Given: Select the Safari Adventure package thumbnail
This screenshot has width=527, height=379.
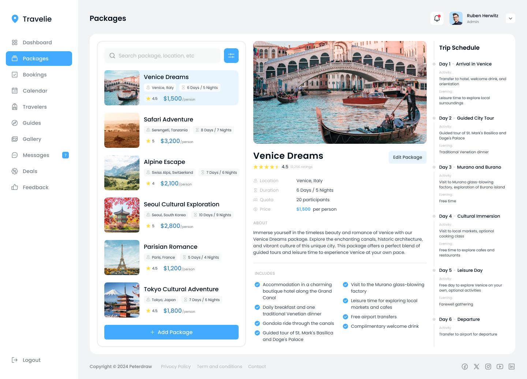Looking at the screenshot, I should click(122, 130).
